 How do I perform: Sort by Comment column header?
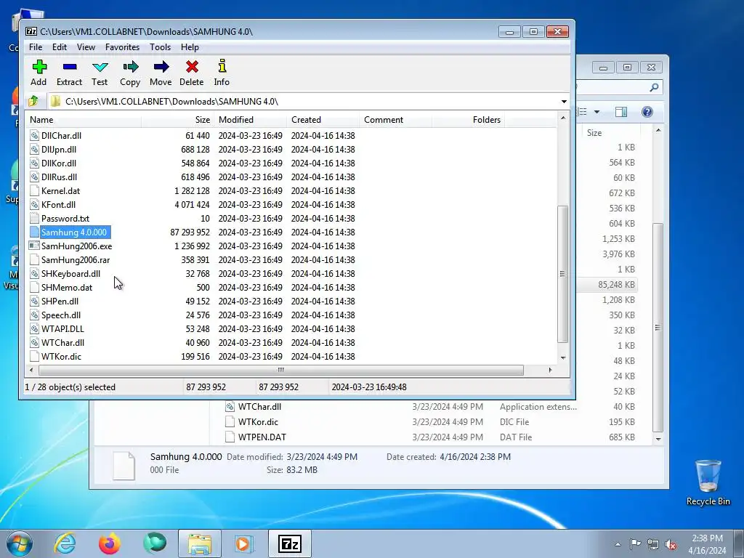coord(395,120)
